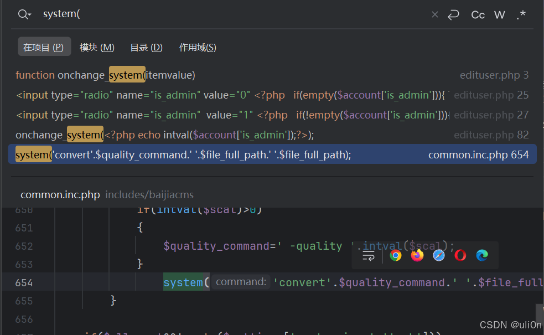Click line number 655 in gutter
544x335 pixels.
(x=24, y=301)
